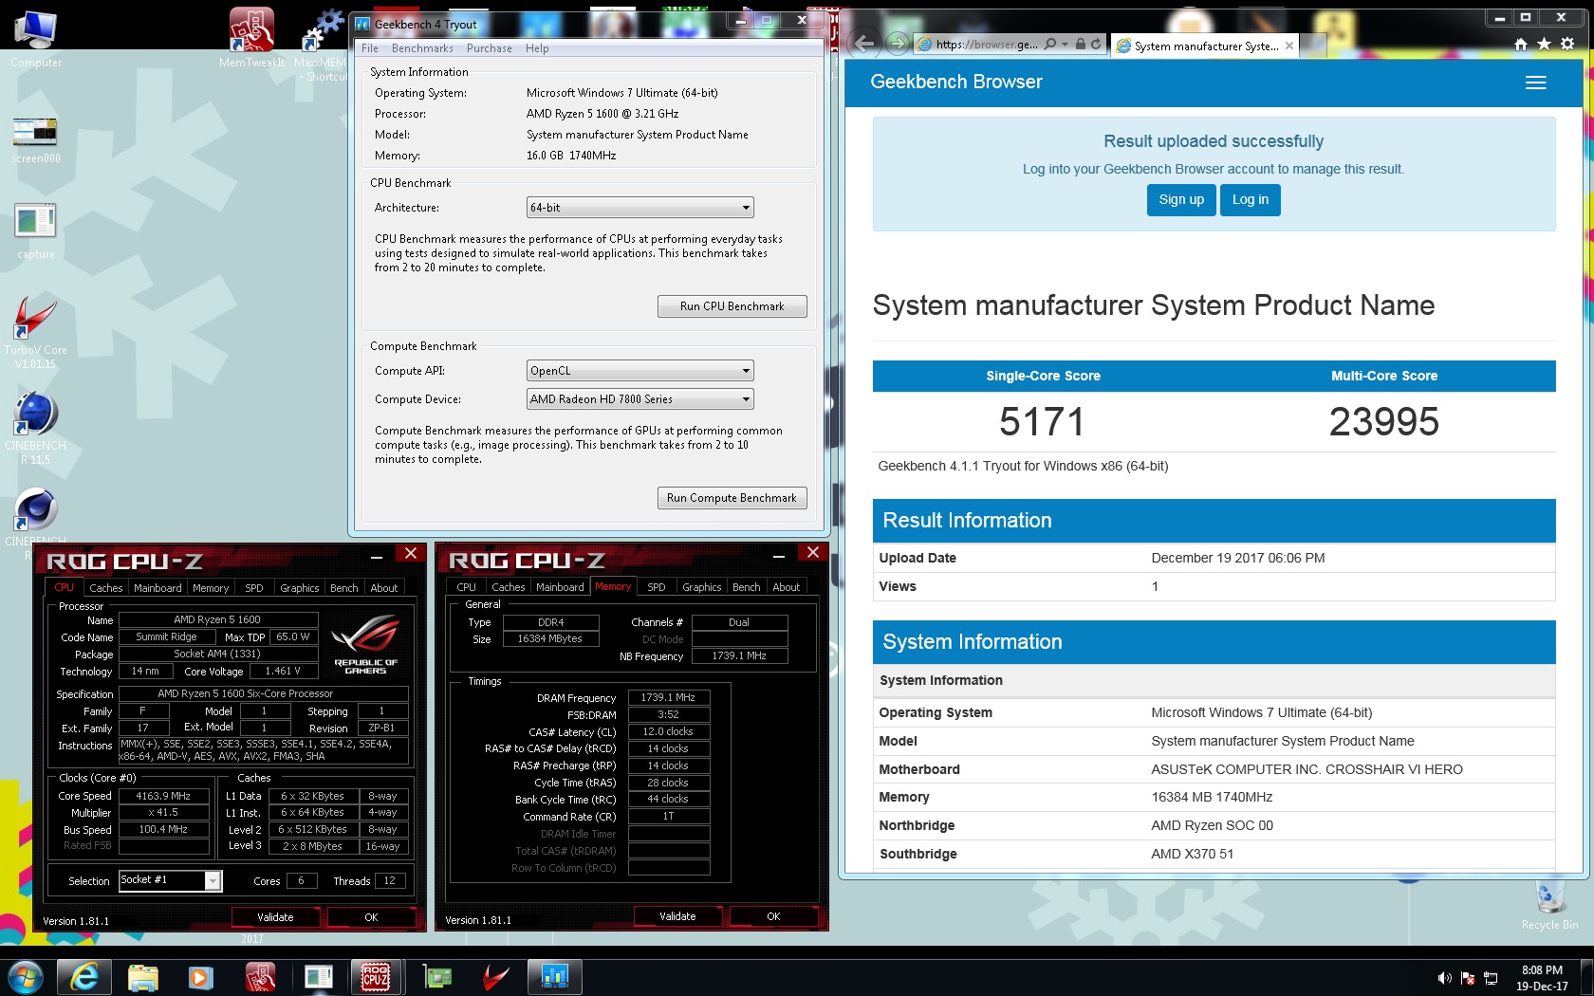The height and width of the screenshot is (996, 1594).
Task: Open the Help menu in Geekbench
Action: 537,48
